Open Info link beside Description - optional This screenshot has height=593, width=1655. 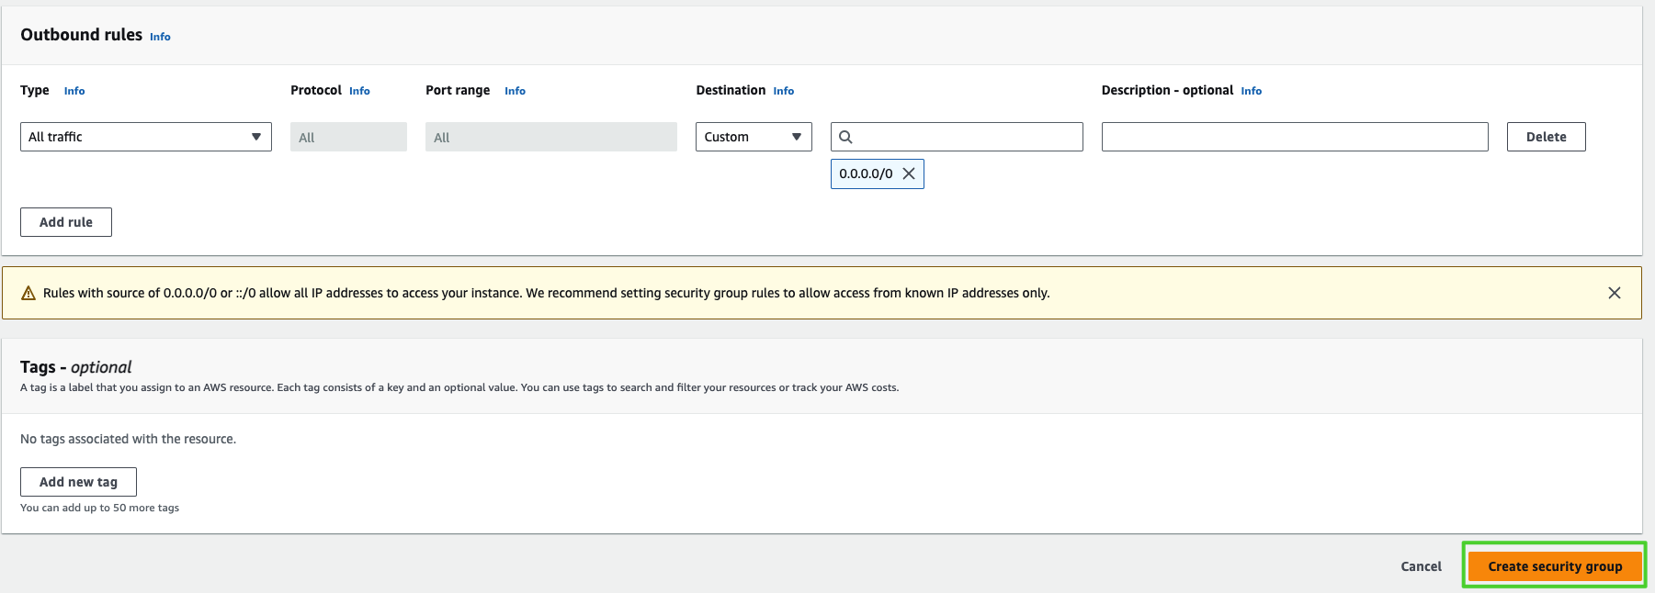click(x=1251, y=91)
